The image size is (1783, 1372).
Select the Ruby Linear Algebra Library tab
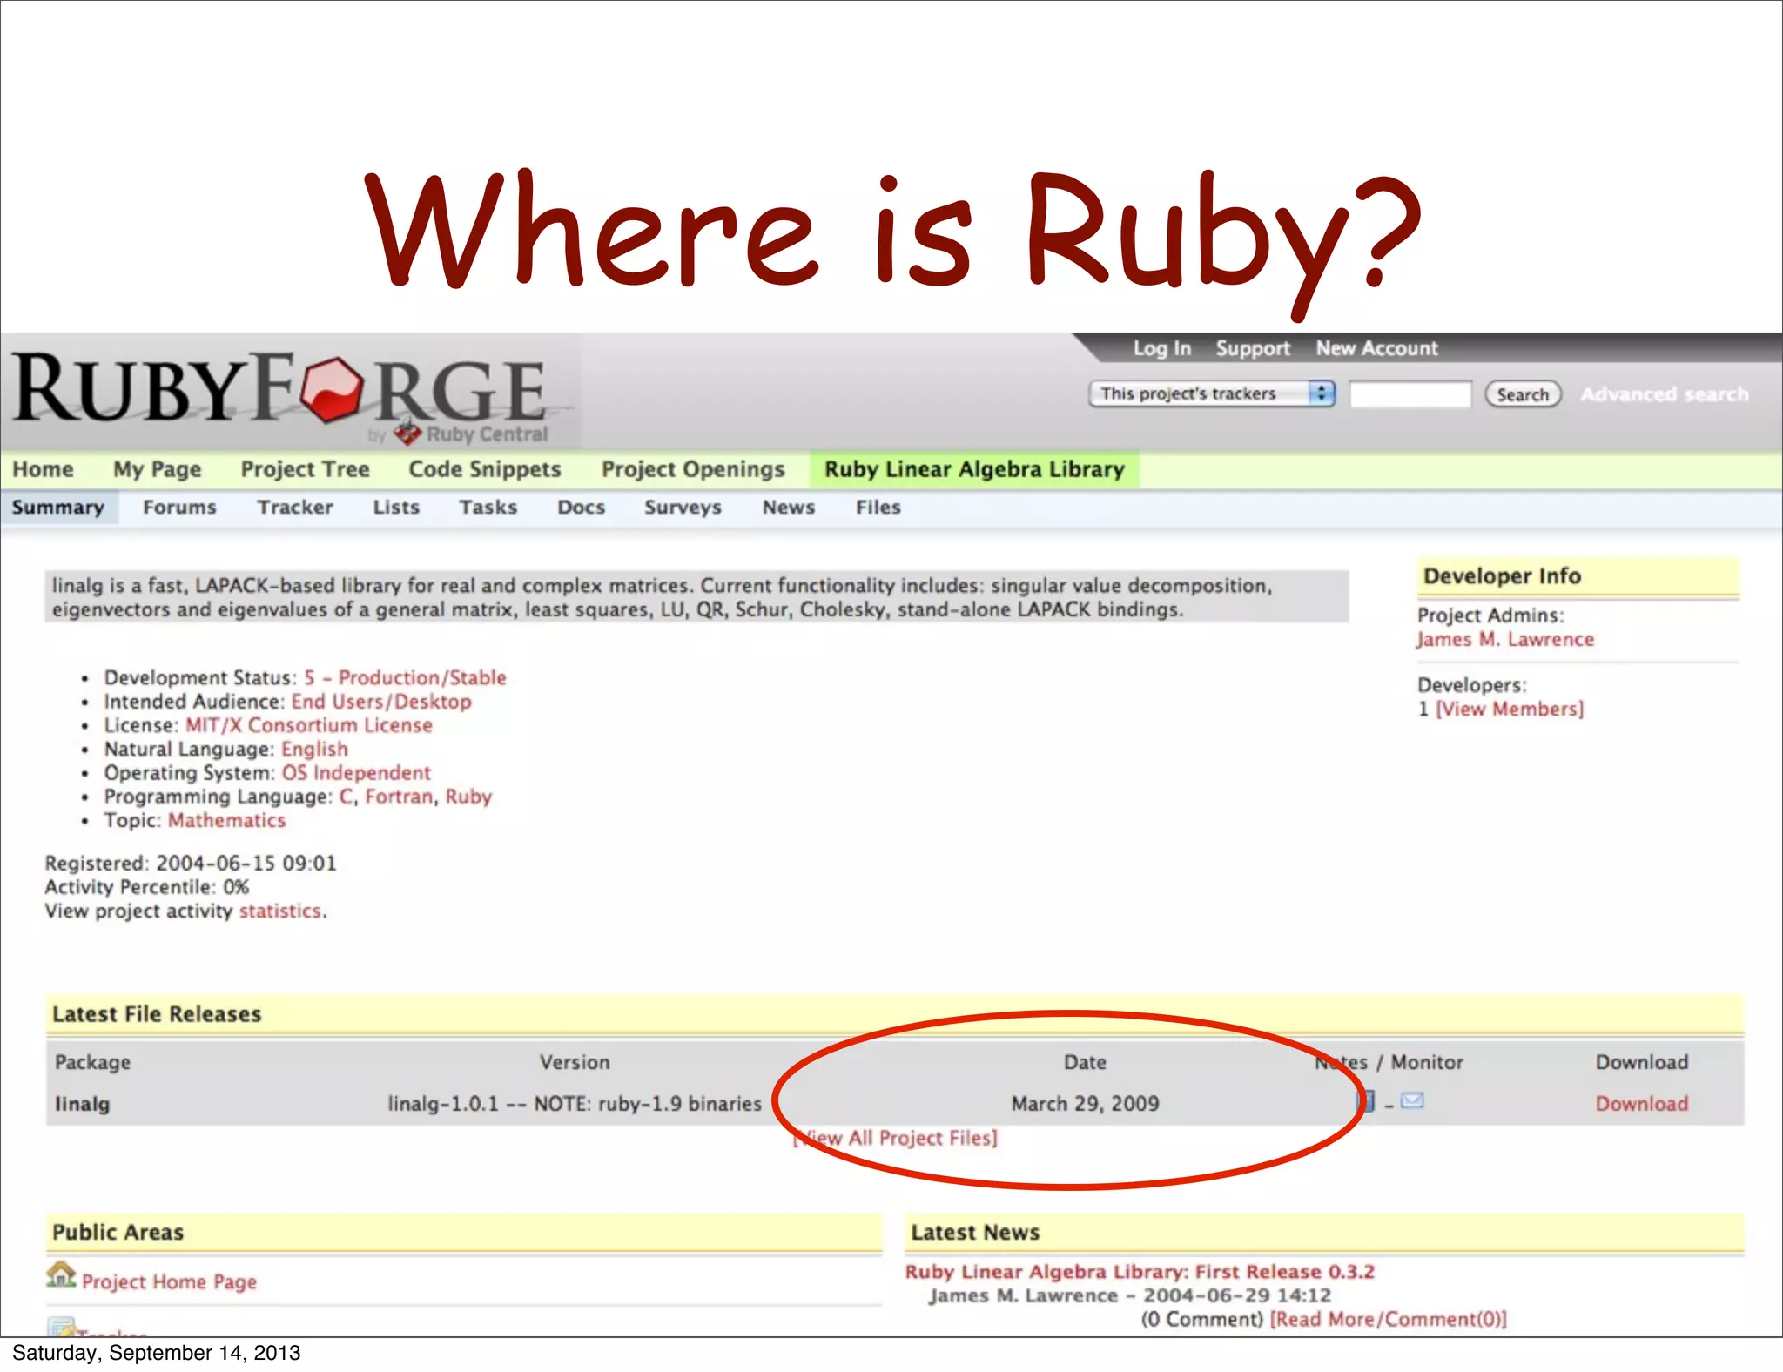(974, 469)
